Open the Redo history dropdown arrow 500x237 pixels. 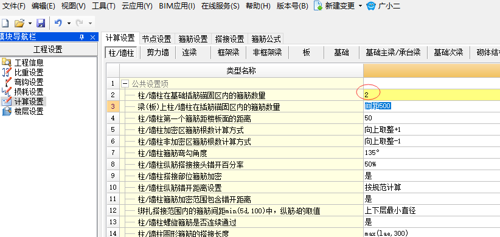[x=90, y=23]
